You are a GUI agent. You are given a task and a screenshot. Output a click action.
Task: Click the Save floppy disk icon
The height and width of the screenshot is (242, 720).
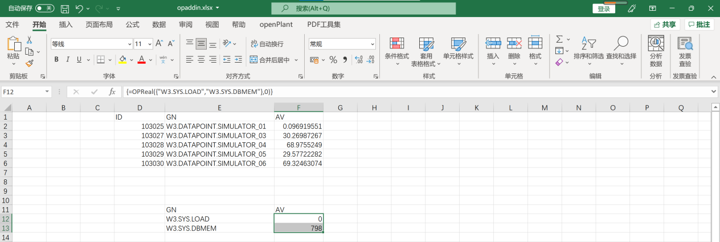(65, 9)
